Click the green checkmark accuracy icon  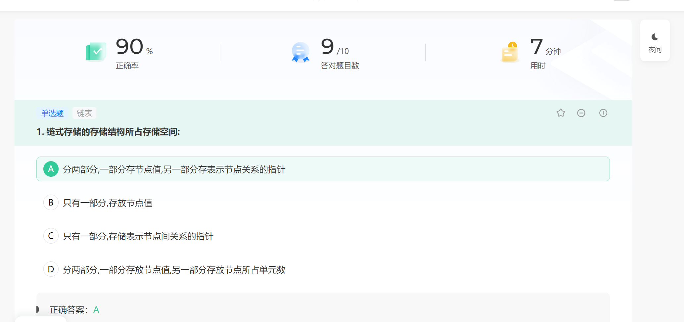[x=96, y=52]
